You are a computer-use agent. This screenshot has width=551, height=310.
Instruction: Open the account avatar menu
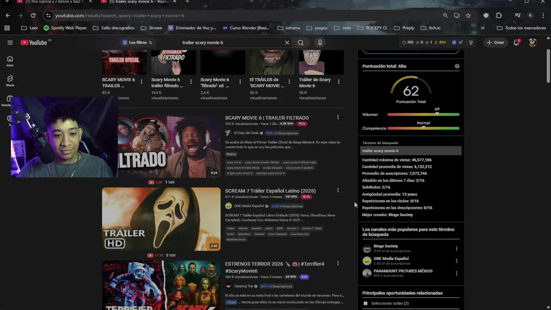point(532,42)
